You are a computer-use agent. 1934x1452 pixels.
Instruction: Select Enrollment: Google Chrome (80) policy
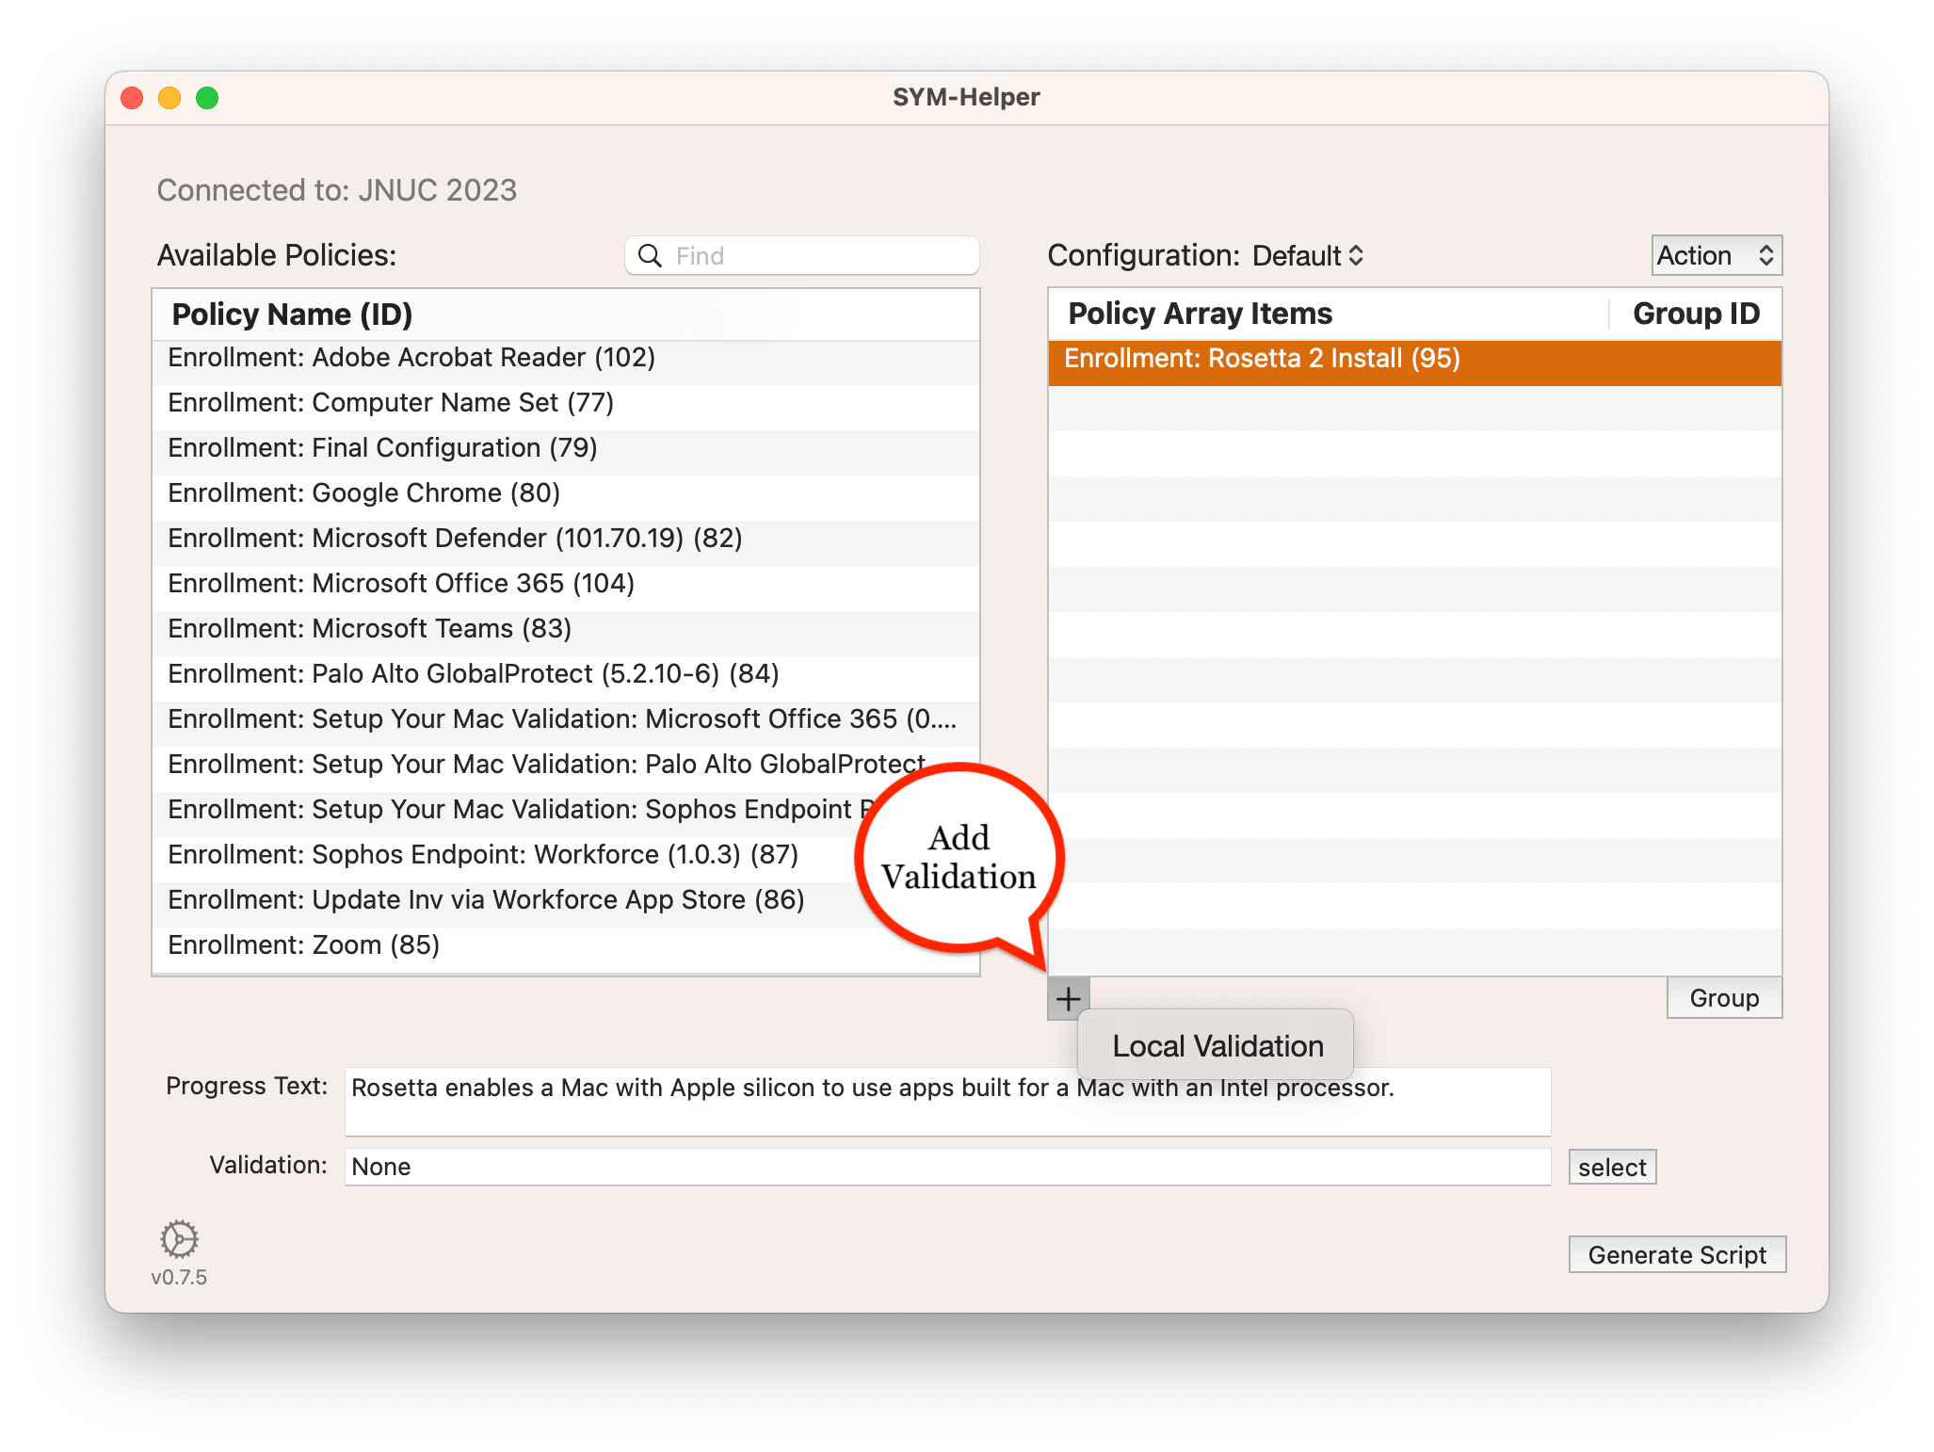pyautogui.click(x=364, y=493)
